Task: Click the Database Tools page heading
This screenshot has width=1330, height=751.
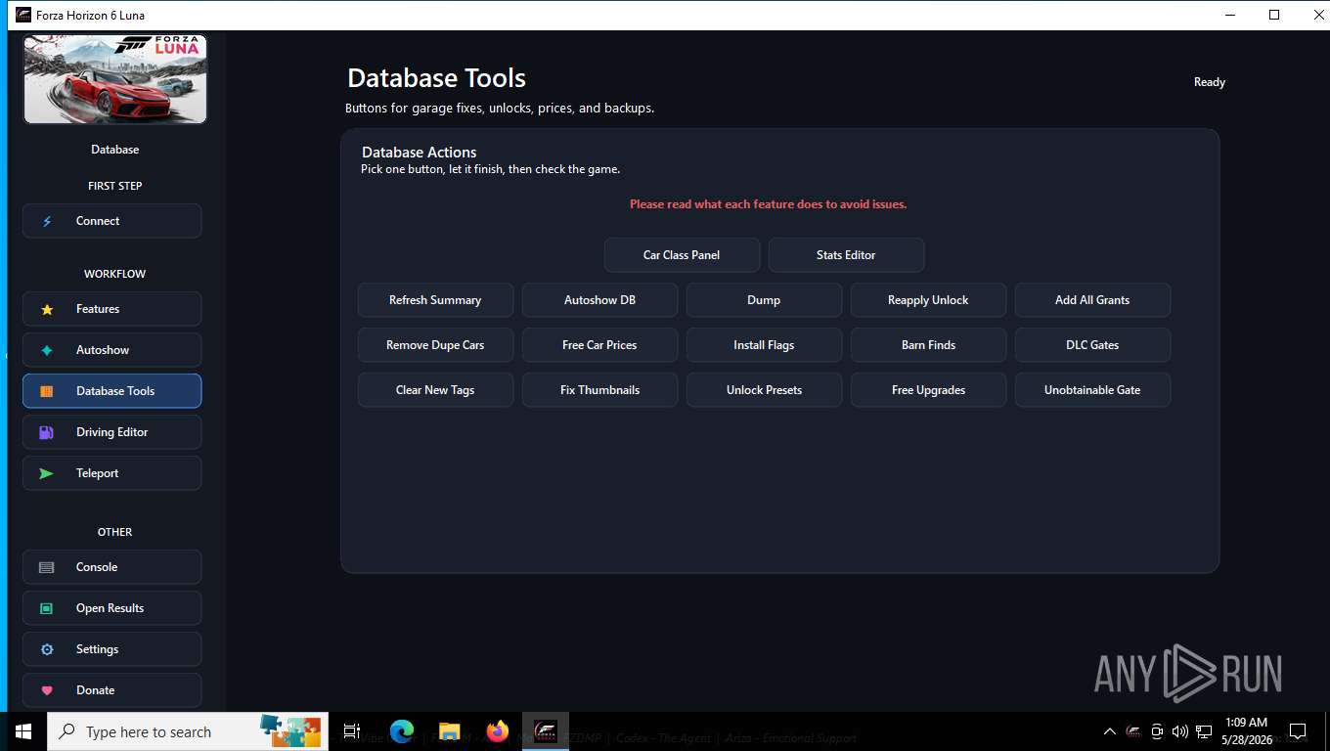Action: click(436, 78)
